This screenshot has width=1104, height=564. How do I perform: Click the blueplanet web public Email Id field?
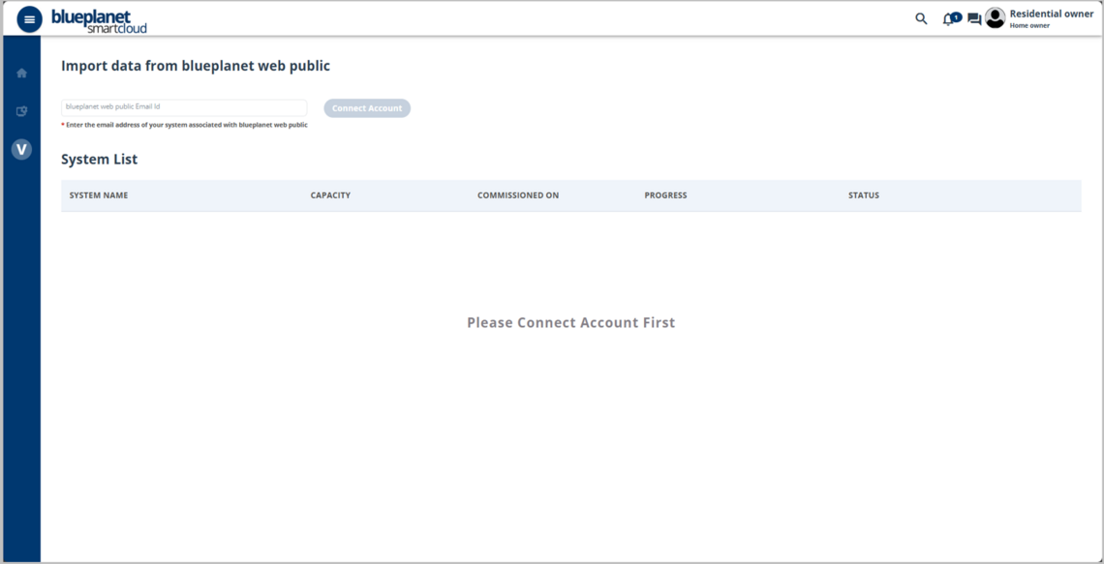[x=184, y=107]
